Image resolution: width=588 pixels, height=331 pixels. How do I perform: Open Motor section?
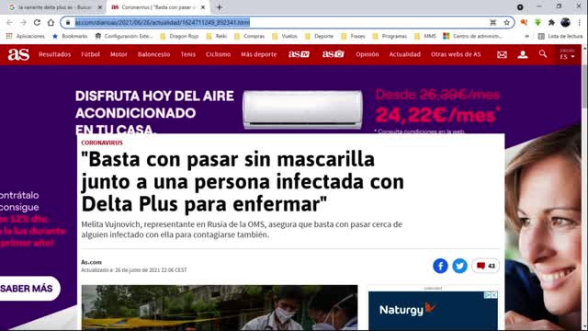(119, 54)
